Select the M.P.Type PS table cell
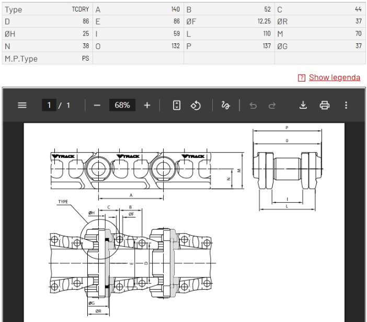 47,59
